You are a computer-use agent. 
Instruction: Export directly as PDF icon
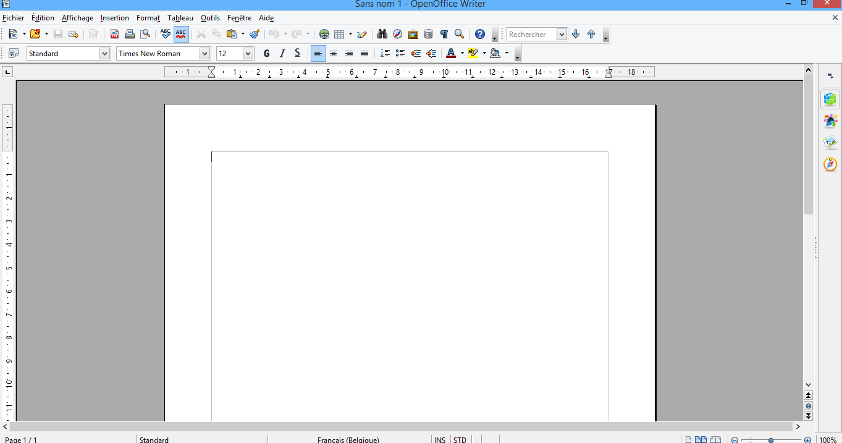114,34
